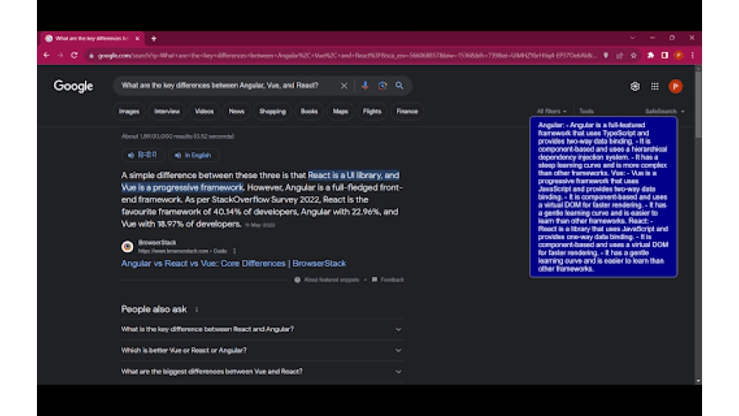Start voice search with microphone icon
Viewport: 739px width, 416px height.
coord(365,85)
